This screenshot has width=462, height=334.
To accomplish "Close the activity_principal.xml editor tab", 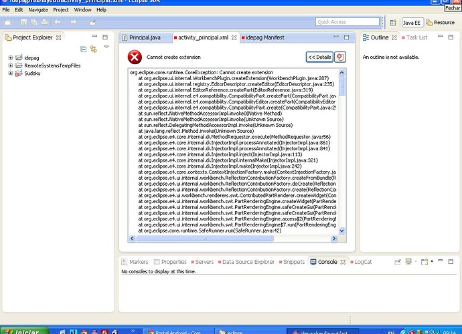I will click(234, 37).
